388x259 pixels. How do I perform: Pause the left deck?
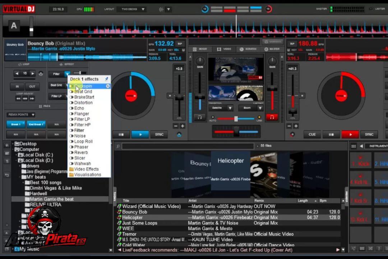click(121, 135)
